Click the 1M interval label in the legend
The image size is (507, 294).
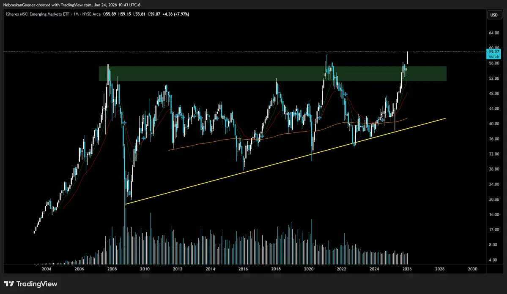tap(76, 14)
